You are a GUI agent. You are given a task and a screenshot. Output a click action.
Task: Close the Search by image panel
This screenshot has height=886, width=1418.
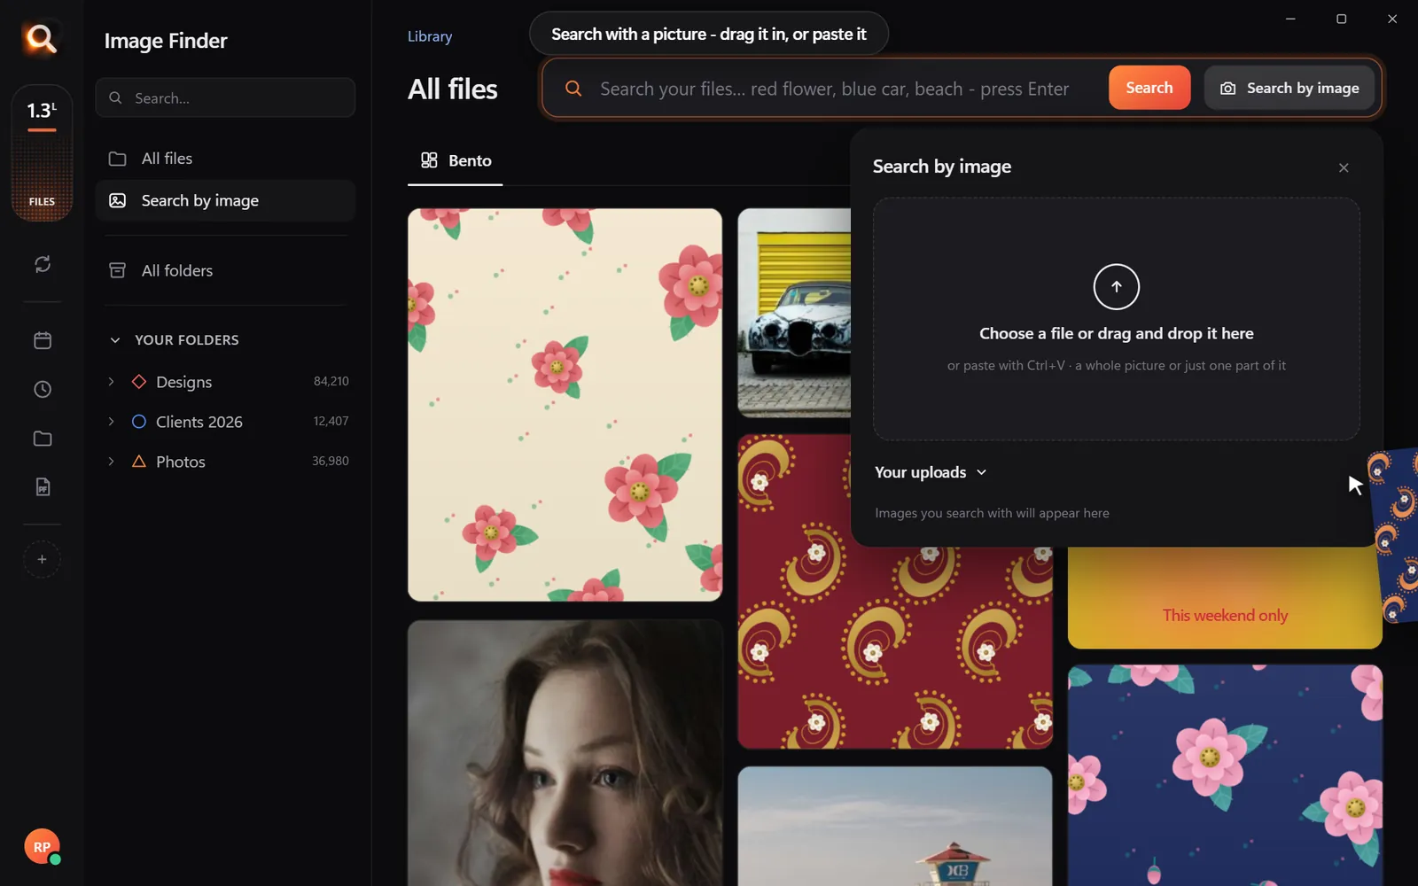1344,167
